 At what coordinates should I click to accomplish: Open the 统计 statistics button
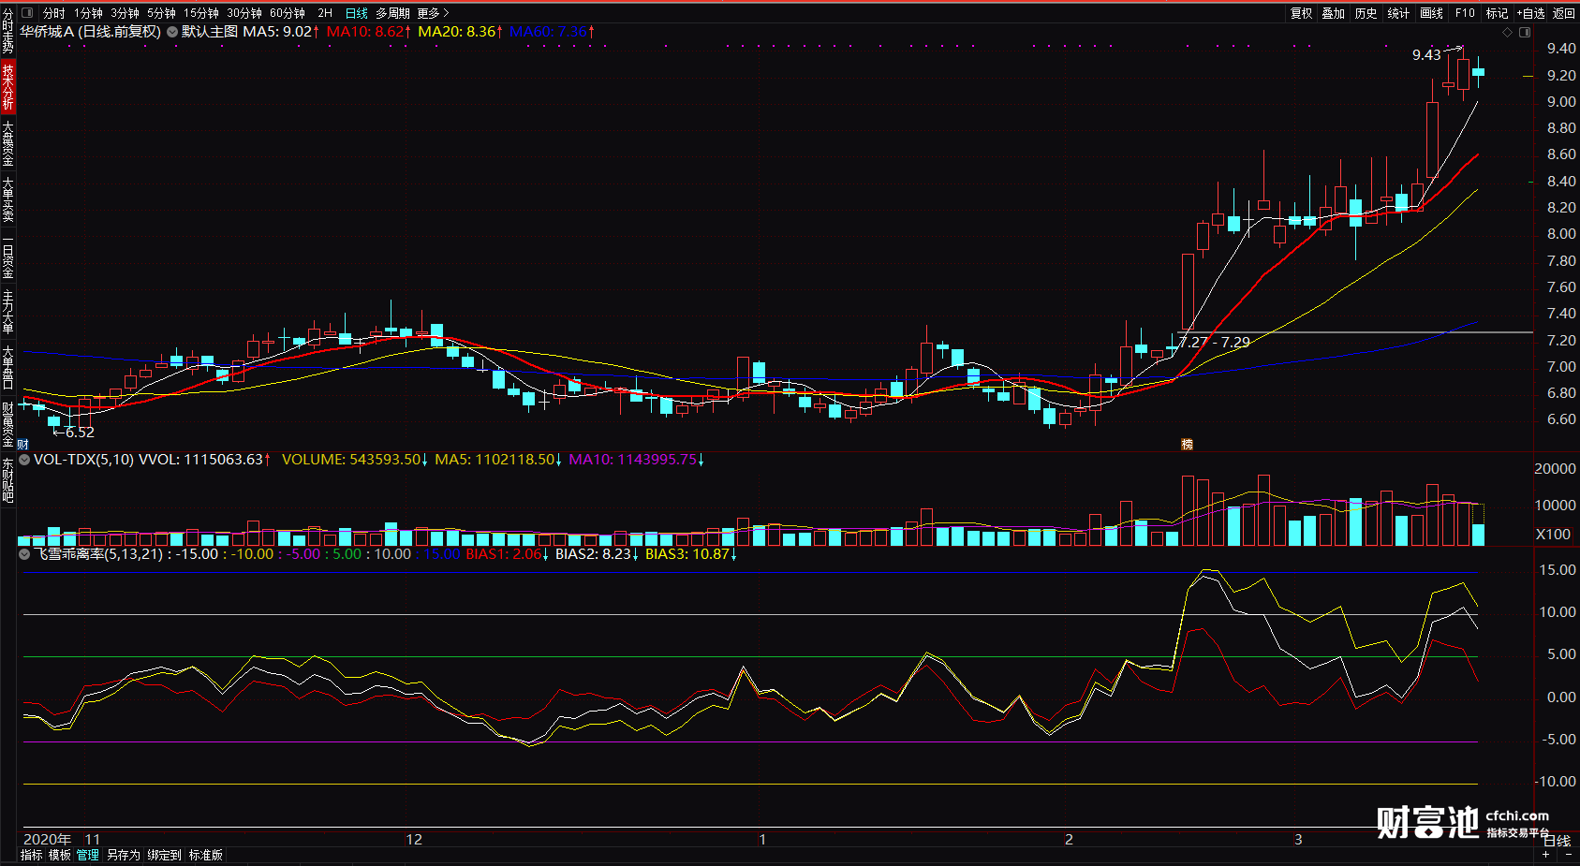tap(1398, 13)
